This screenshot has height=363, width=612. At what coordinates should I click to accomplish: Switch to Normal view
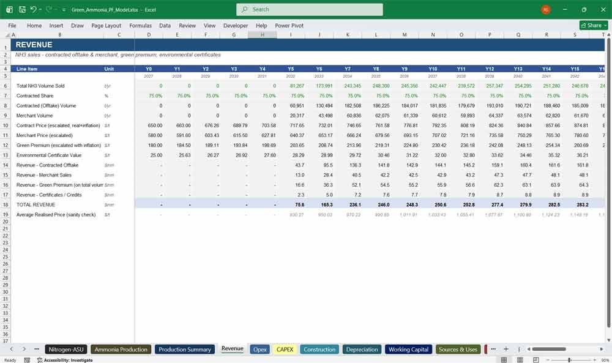(504, 359)
